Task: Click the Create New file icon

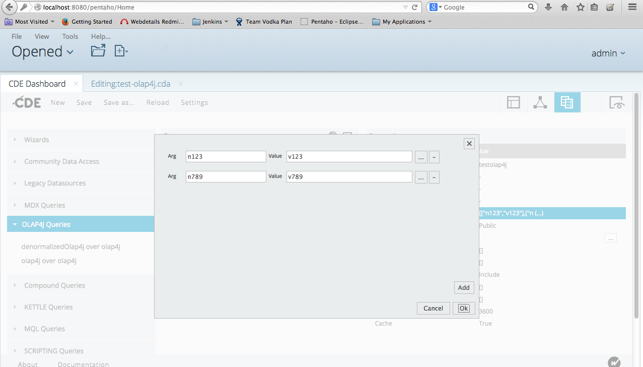Action: pos(121,50)
